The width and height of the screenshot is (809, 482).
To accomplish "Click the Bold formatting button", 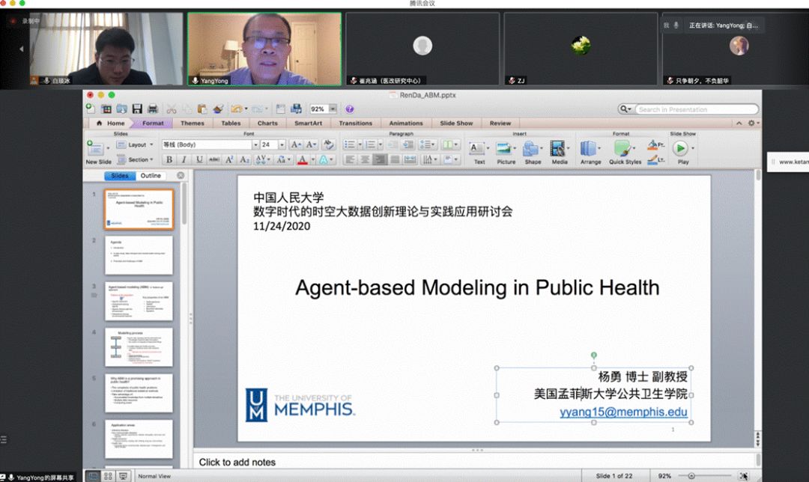I will coord(169,159).
